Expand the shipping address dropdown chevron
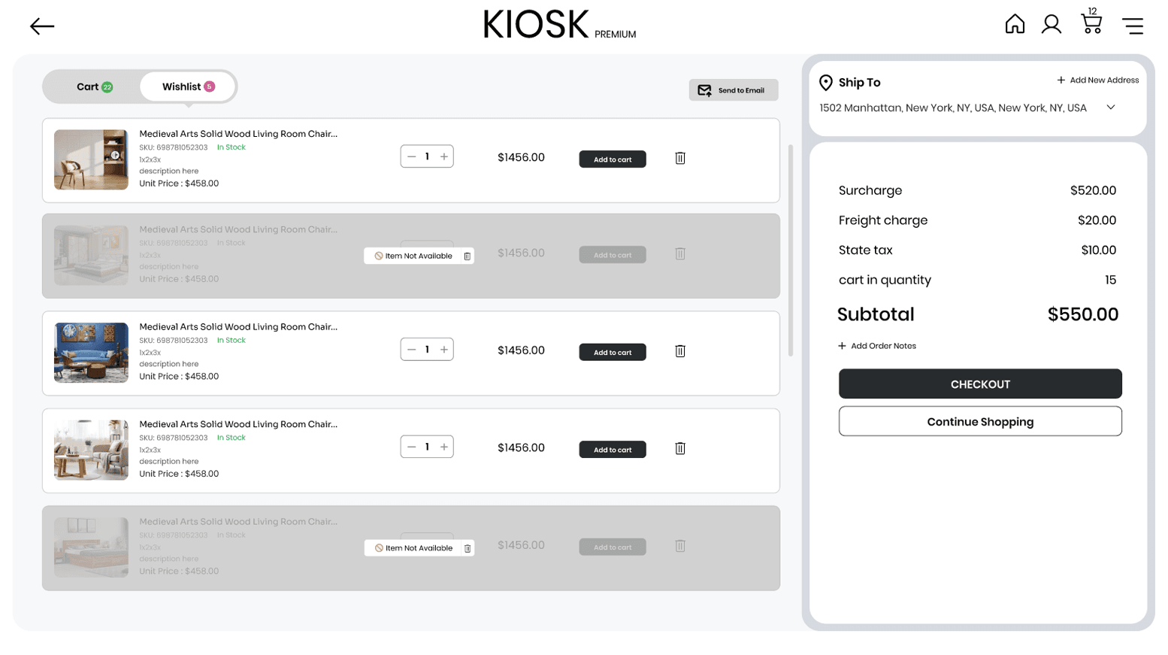Image resolution: width=1168 pixels, height=655 pixels. (x=1110, y=108)
